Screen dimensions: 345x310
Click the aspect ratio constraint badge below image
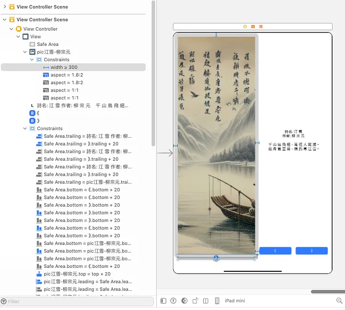216,258
